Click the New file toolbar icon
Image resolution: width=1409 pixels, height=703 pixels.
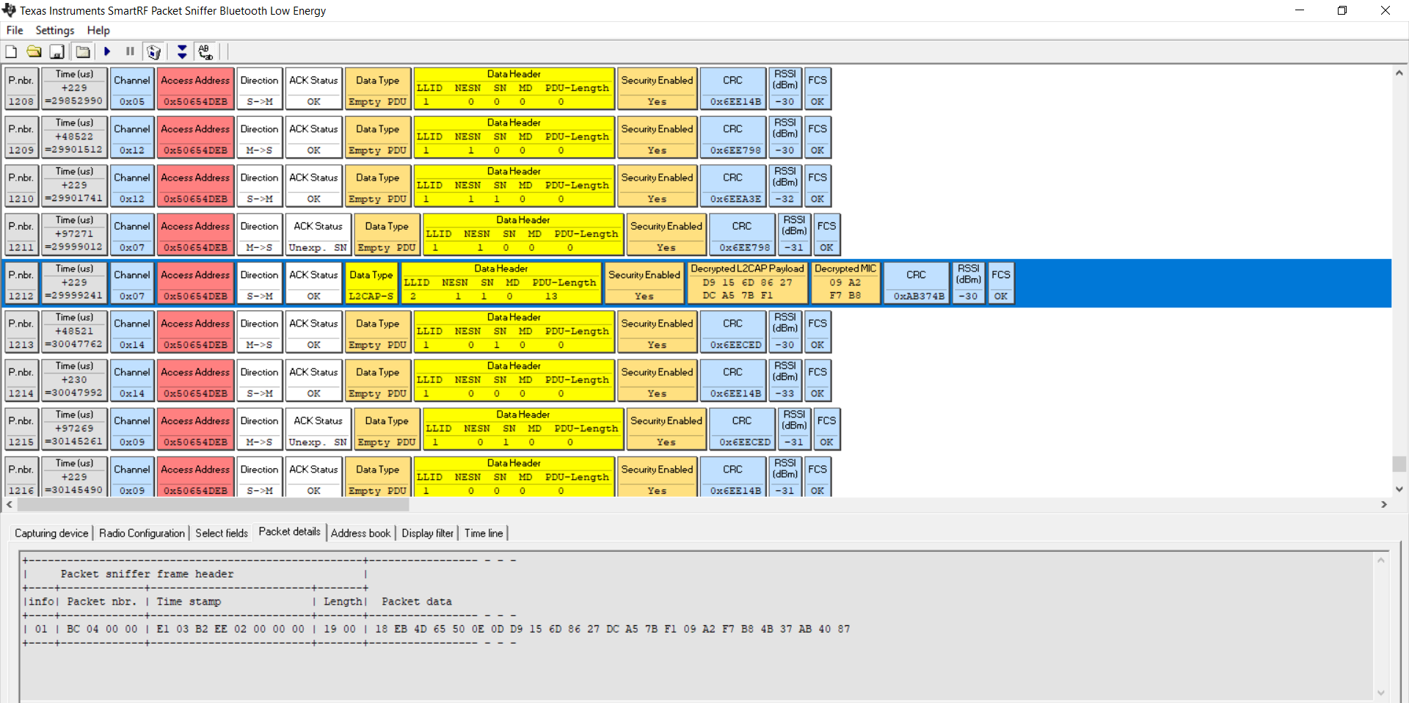point(11,51)
